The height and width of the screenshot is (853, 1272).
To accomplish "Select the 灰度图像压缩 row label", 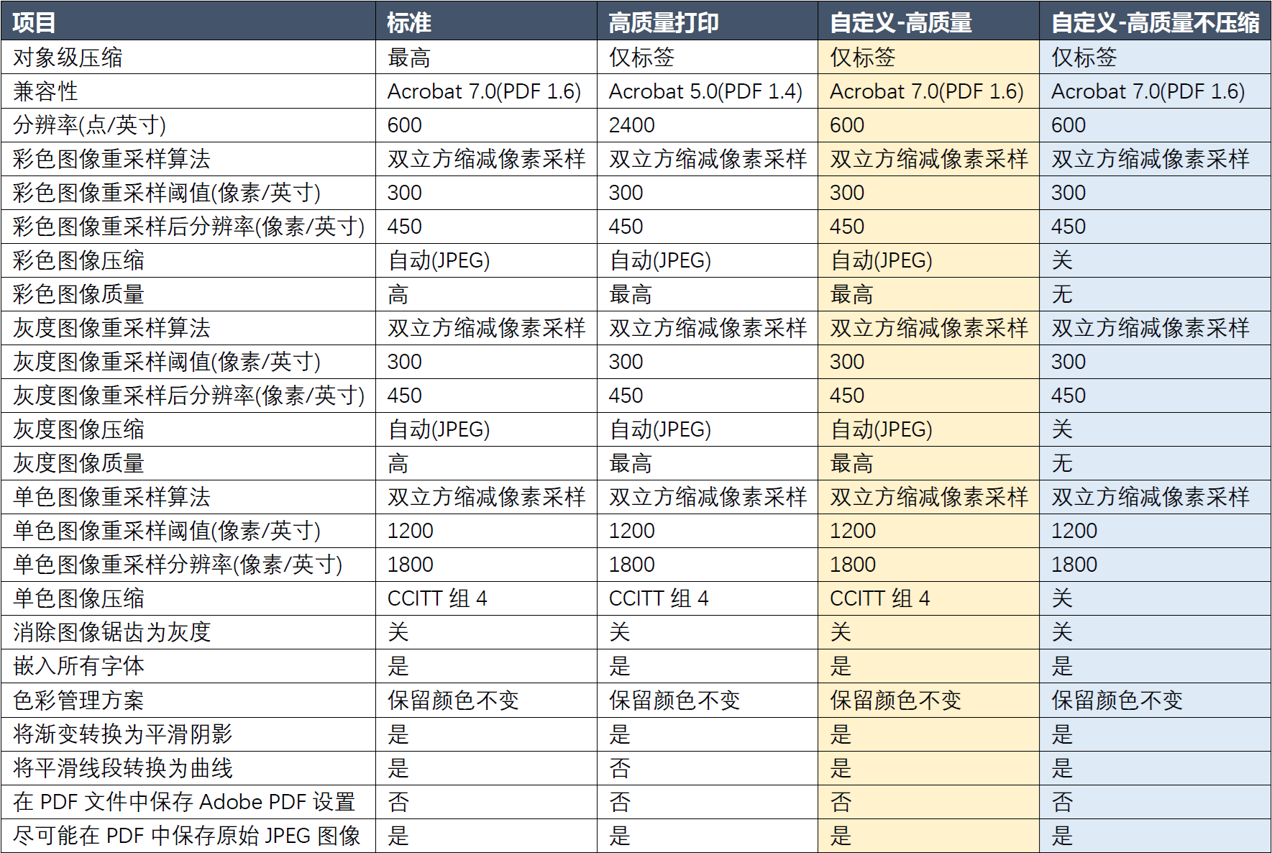I will (x=78, y=429).
